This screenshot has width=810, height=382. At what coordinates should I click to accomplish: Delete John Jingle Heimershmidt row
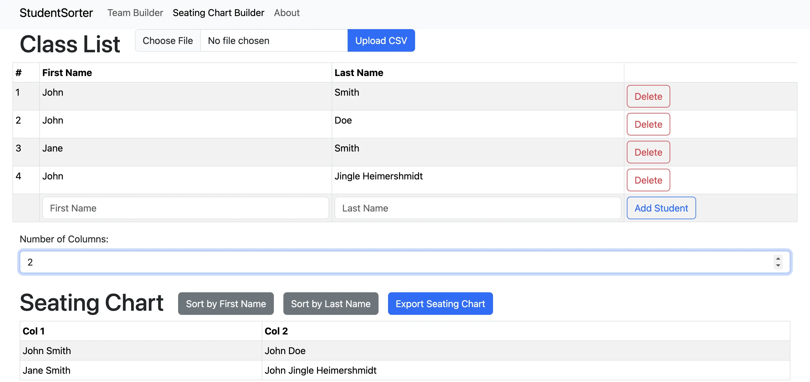coord(648,180)
